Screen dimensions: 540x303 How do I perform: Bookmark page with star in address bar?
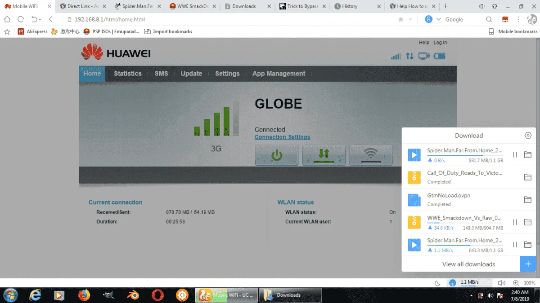pyautogui.click(x=400, y=19)
